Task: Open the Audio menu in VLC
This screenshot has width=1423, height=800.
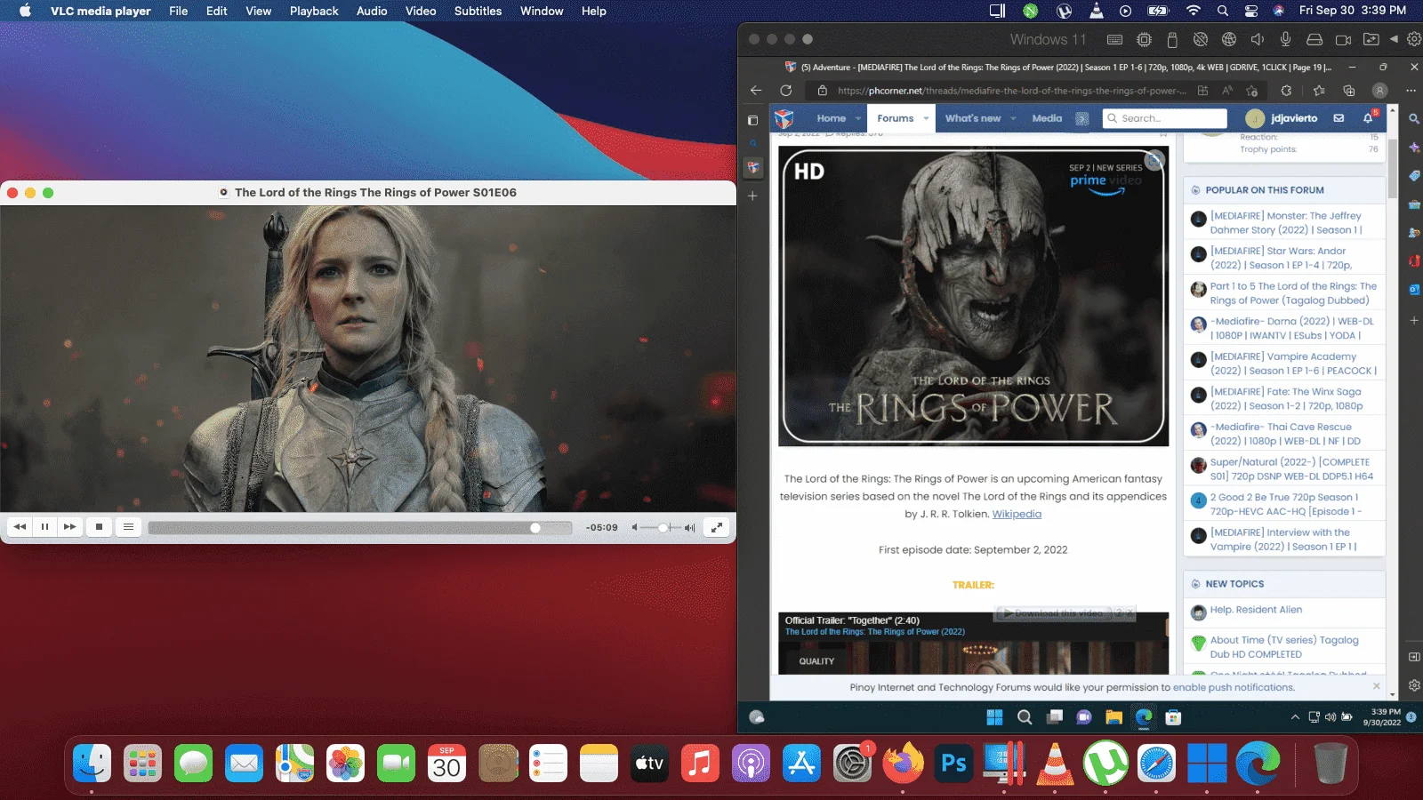Action: [x=372, y=11]
